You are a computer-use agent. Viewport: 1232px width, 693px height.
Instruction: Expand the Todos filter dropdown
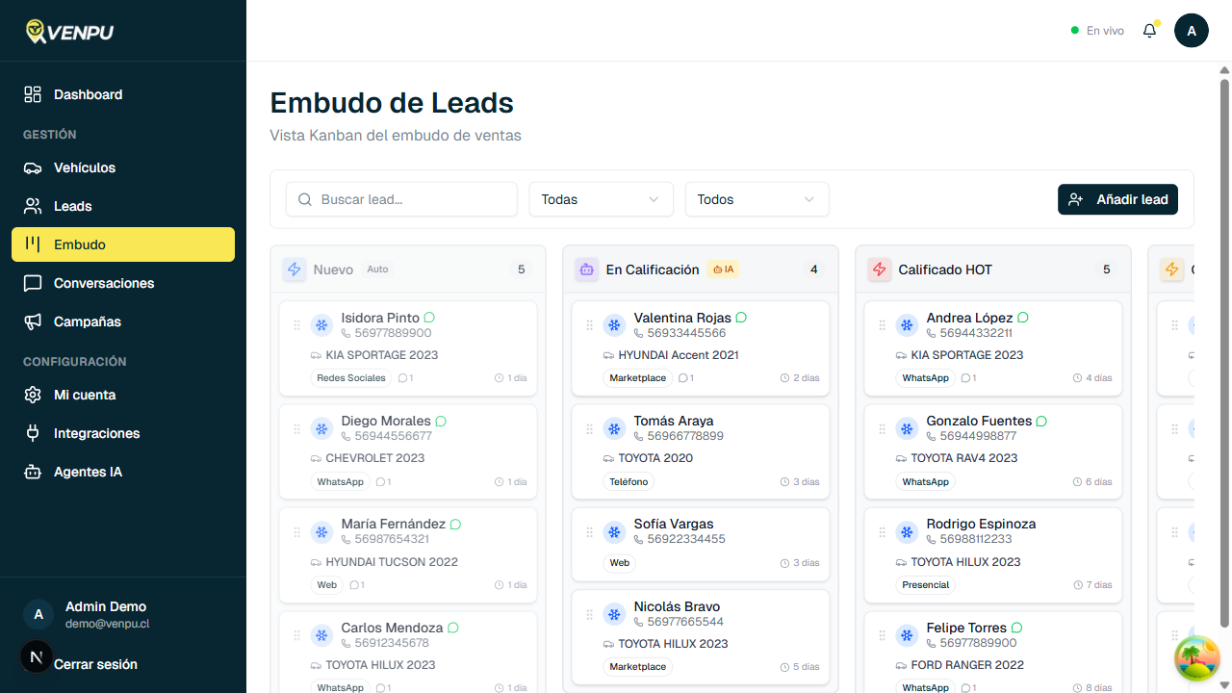757,199
